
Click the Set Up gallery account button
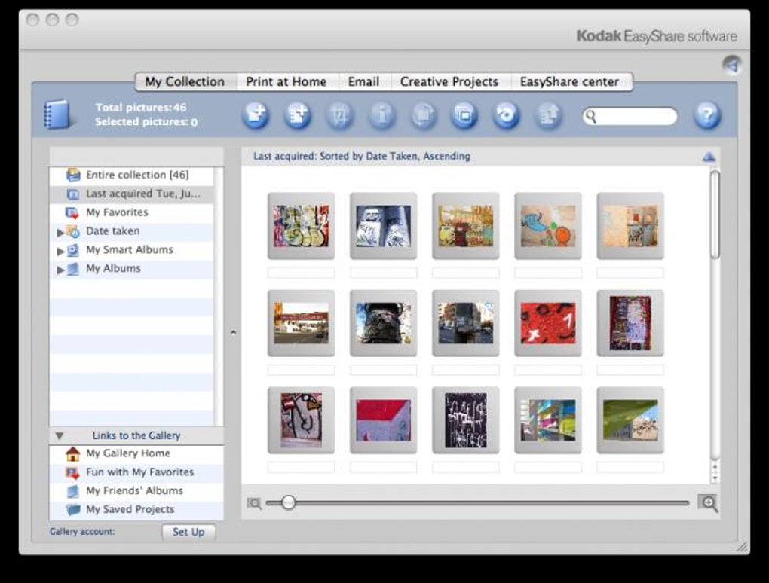point(188,532)
